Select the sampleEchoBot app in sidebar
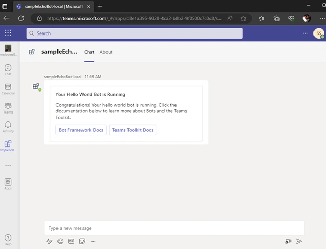The width and height of the screenshot is (326, 249). [8, 146]
